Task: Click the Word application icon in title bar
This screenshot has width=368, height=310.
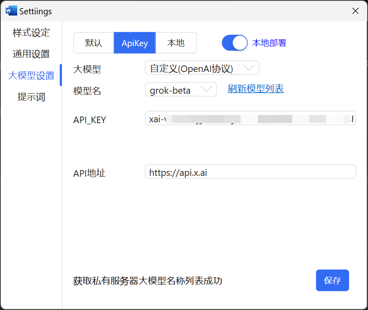Action: (x=11, y=10)
